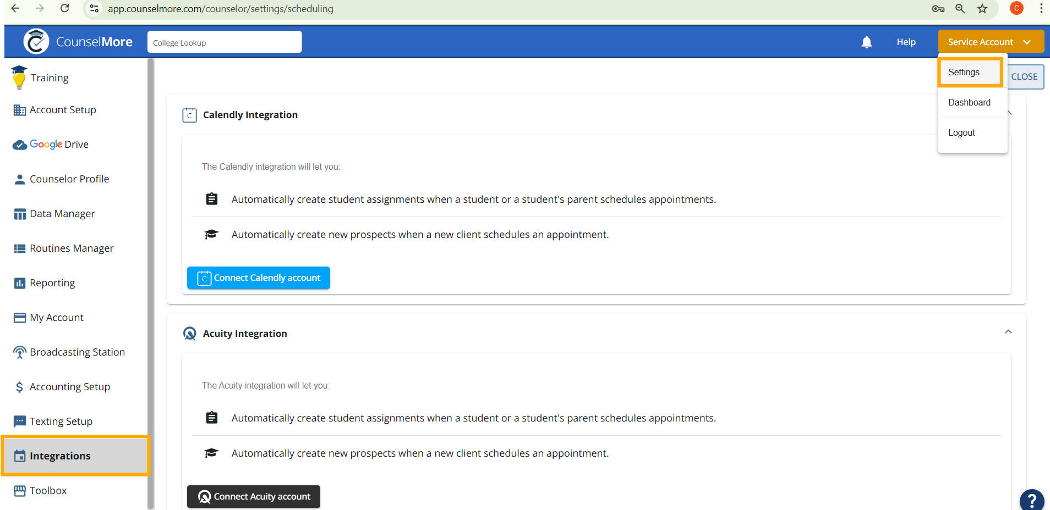The image size is (1050, 510).
Task: Expand the Service Account dropdown
Action: 991,42
